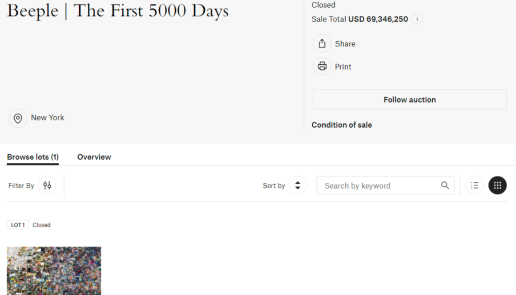Click the Filter By label
Image resolution: width=516 pixels, height=295 pixels.
[21, 186]
